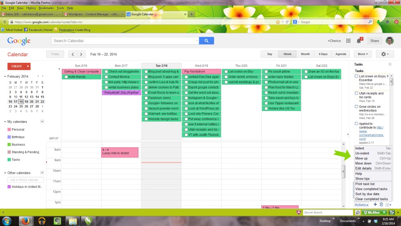The width and height of the screenshot is (401, 226).
Task: Open the notifications bell icon
Action: (359, 41)
